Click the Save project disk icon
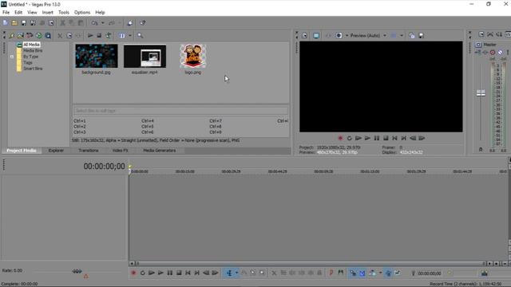The width and height of the screenshot is (511, 287). [24, 23]
